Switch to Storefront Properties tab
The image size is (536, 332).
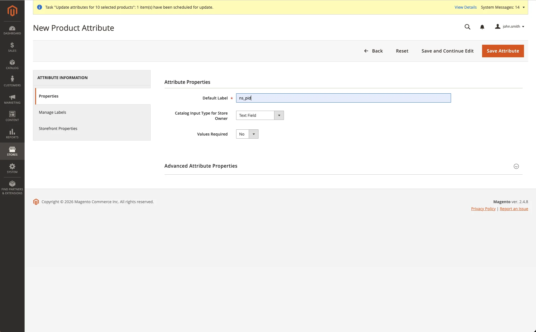(92, 129)
